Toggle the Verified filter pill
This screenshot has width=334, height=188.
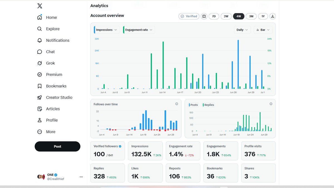[189, 16]
